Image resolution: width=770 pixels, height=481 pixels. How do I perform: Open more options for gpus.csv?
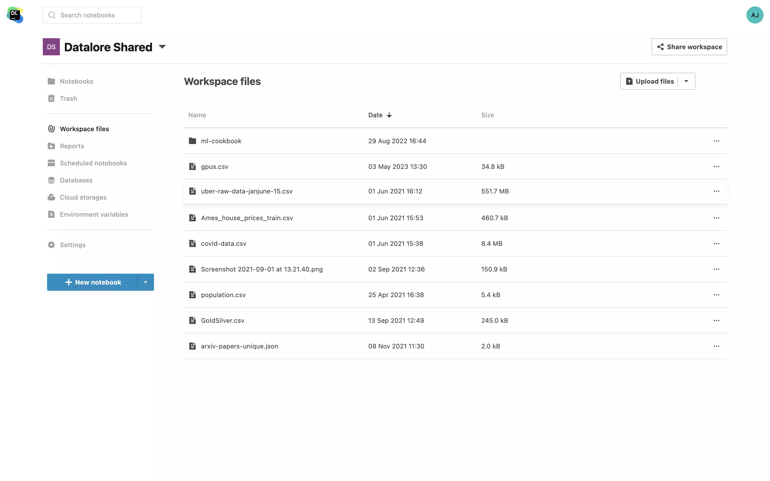(x=716, y=167)
